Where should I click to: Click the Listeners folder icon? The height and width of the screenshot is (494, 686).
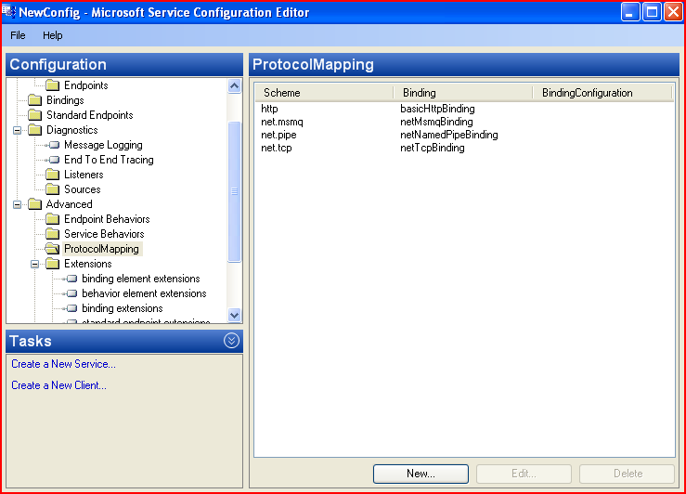[x=53, y=175]
